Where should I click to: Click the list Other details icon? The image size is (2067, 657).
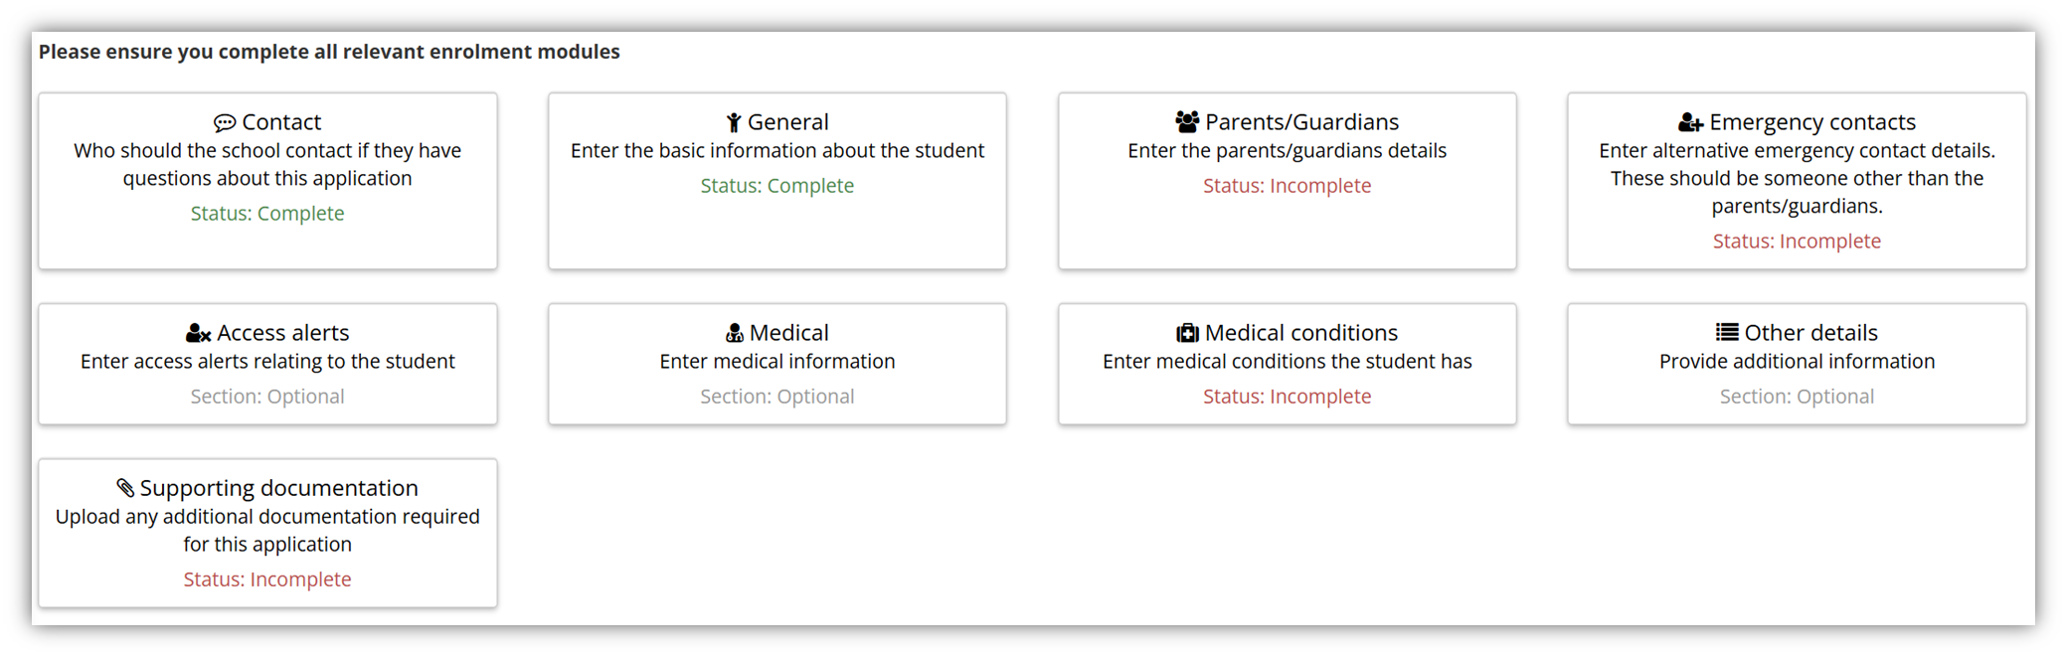coord(1727,332)
